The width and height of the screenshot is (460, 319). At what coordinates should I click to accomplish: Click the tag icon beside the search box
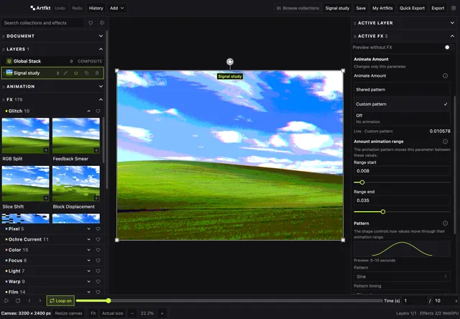tap(102, 23)
